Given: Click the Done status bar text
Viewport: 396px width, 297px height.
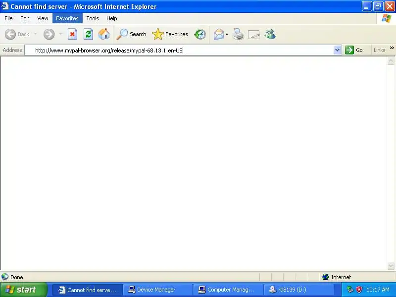Looking at the screenshot, I should pos(17,277).
